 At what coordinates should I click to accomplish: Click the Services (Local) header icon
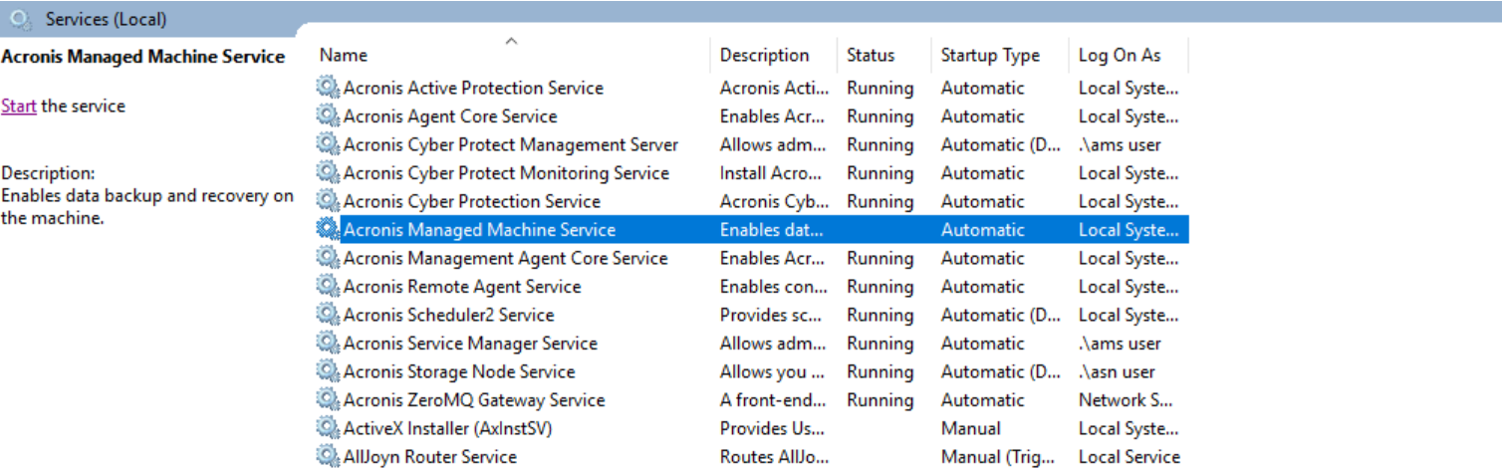coord(21,19)
